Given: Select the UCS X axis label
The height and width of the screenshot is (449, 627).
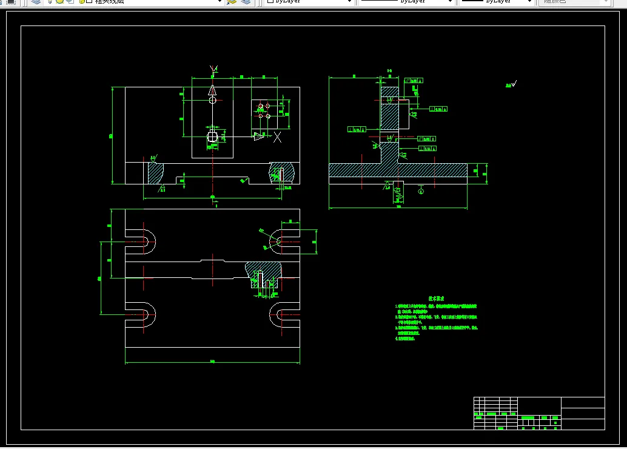Looking at the screenshot, I should [x=277, y=137].
